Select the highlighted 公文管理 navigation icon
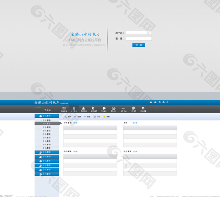Image resolution: width=220 pixels, height=197 pixels. coord(74,109)
